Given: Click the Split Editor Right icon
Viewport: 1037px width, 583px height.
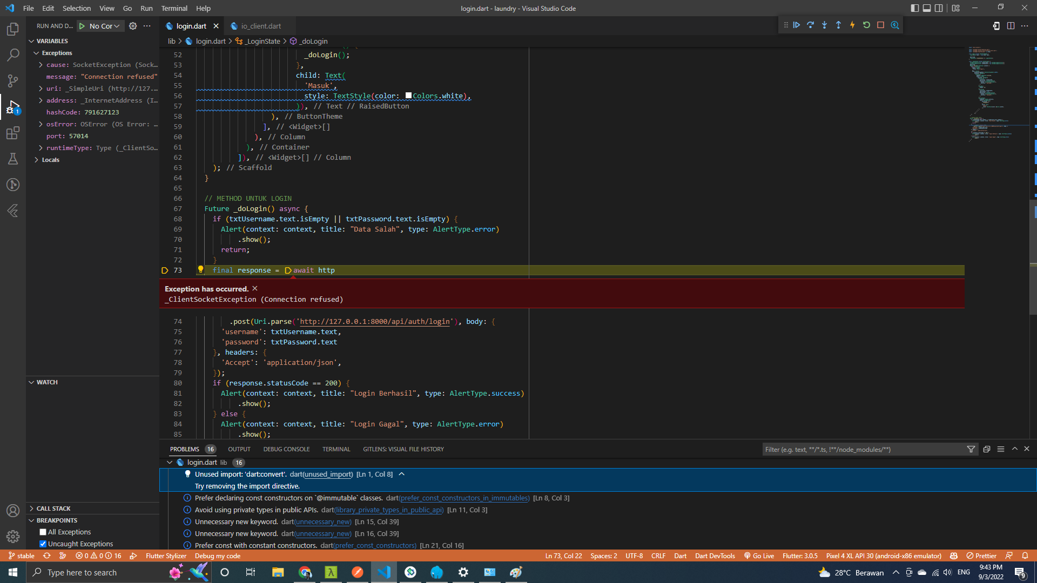Looking at the screenshot, I should tap(1011, 26).
